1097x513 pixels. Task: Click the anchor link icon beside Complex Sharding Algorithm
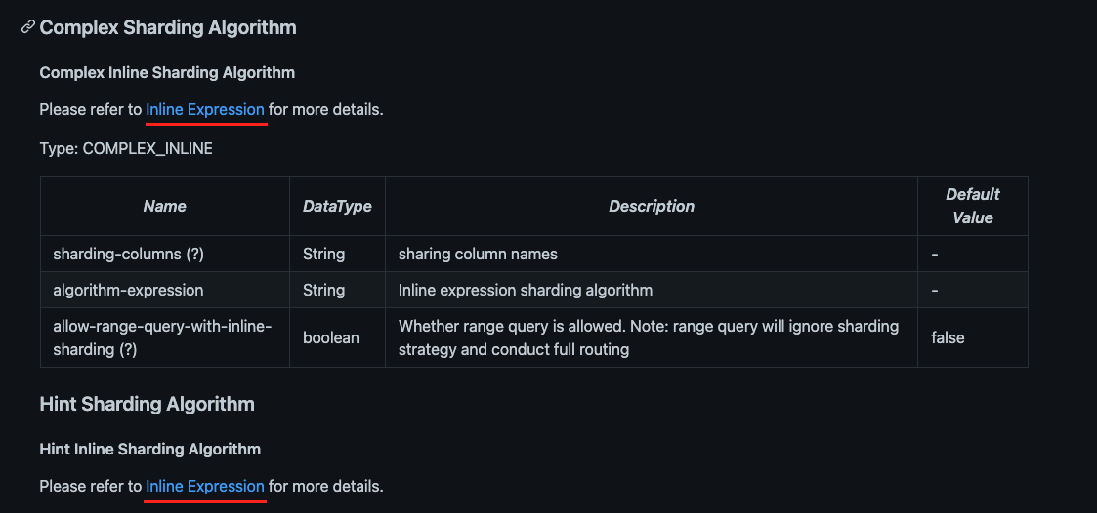28,27
